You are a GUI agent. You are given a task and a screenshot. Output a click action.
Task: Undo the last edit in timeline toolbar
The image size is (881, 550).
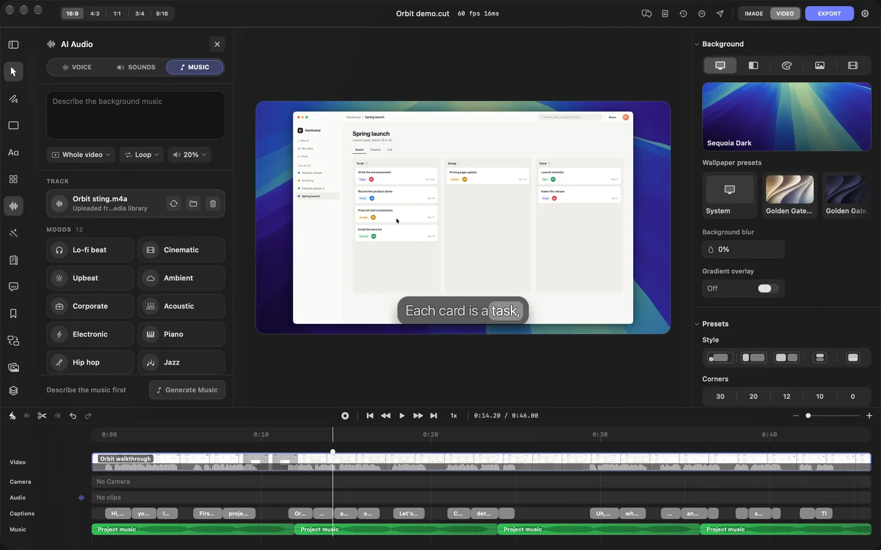coord(73,416)
